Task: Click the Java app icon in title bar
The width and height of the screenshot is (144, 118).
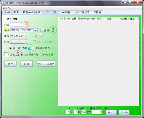Action: tap(3, 3)
